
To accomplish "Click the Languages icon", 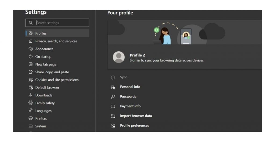I will [31, 111].
